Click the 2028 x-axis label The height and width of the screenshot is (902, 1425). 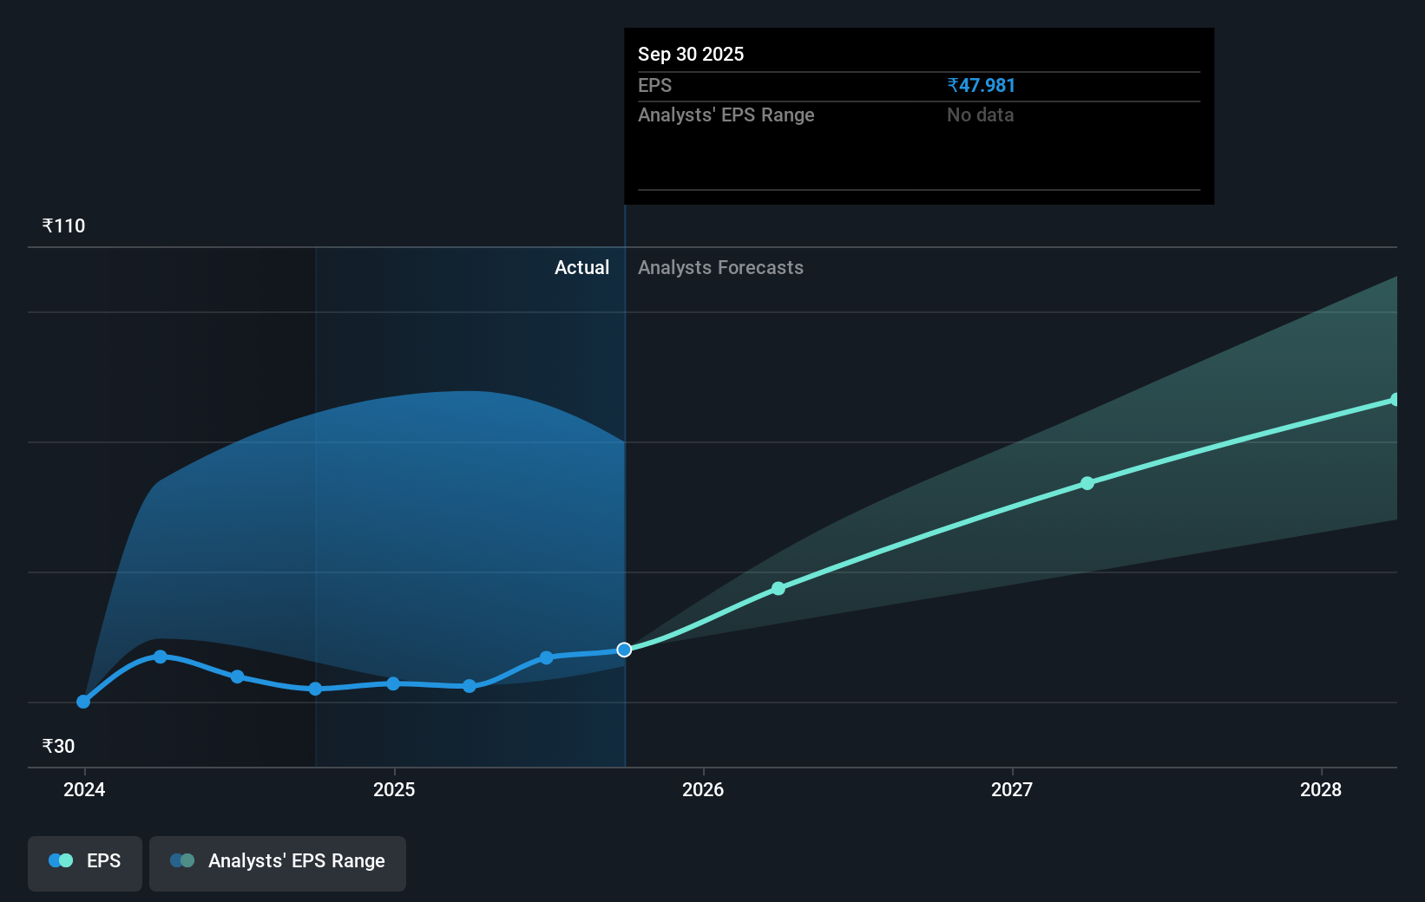point(1321,790)
